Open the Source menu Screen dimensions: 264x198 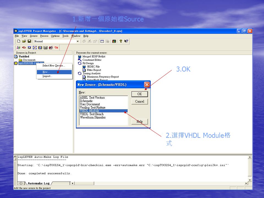click(34, 36)
